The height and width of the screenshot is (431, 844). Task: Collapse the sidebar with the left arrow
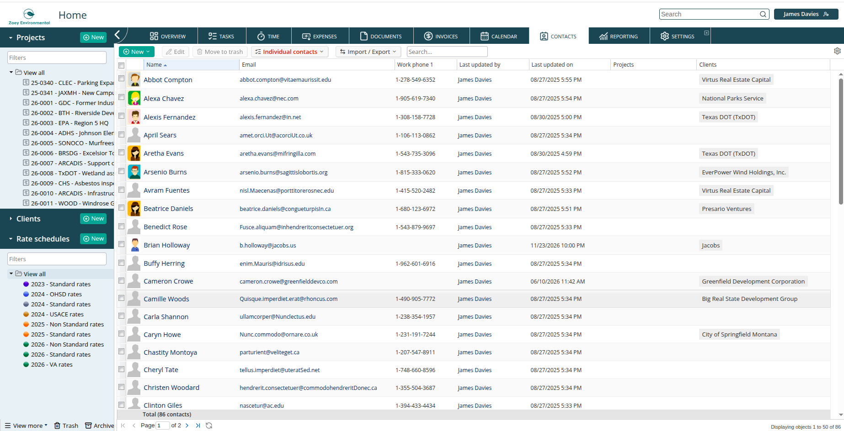[x=118, y=35]
